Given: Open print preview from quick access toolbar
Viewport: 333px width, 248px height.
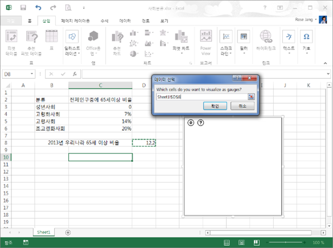Looking at the screenshot, I should (68, 8).
